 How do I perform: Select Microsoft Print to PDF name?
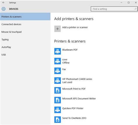pyautogui.click(x=74, y=89)
